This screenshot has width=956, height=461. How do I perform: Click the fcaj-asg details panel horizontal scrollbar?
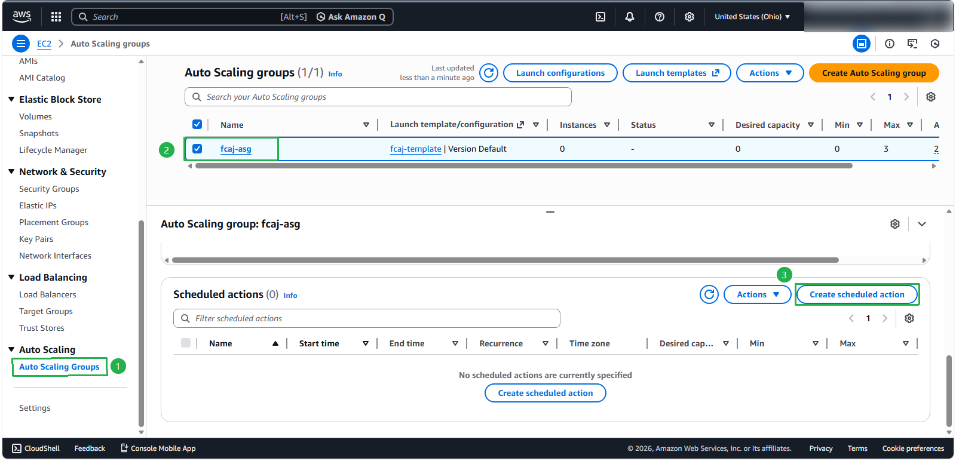coord(505,260)
